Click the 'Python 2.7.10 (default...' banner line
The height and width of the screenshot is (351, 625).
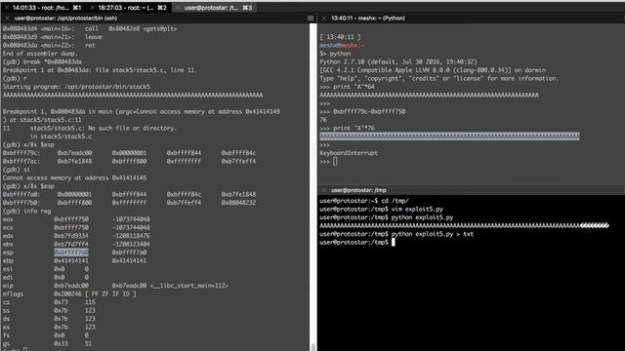pyautogui.click(x=398, y=62)
